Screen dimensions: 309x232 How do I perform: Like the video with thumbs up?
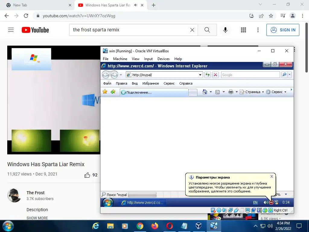pyautogui.click(x=87, y=175)
